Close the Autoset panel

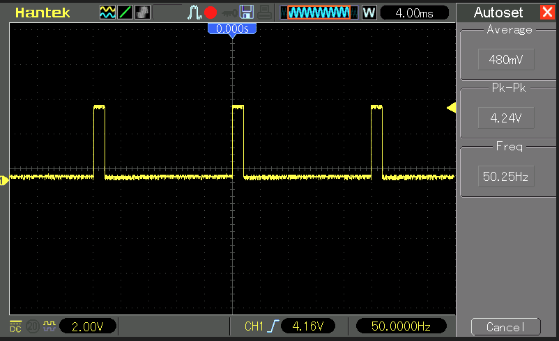coord(547,13)
